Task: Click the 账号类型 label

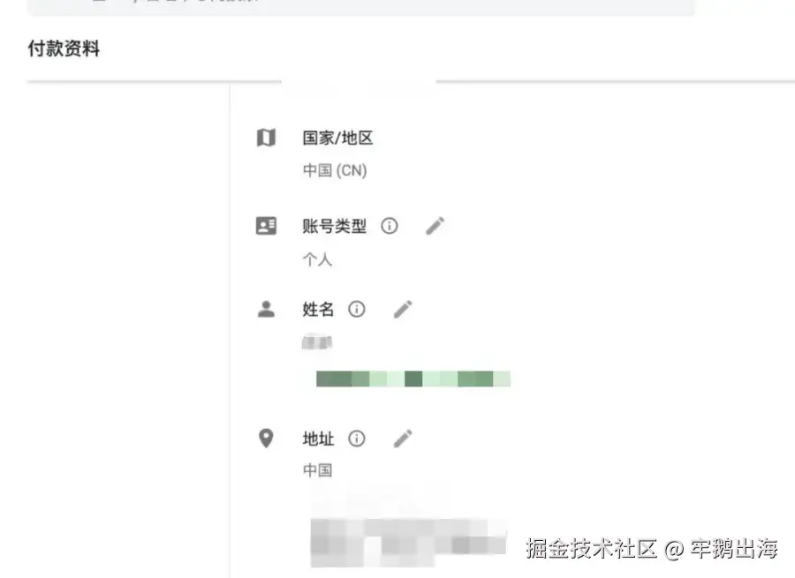Action: click(334, 226)
